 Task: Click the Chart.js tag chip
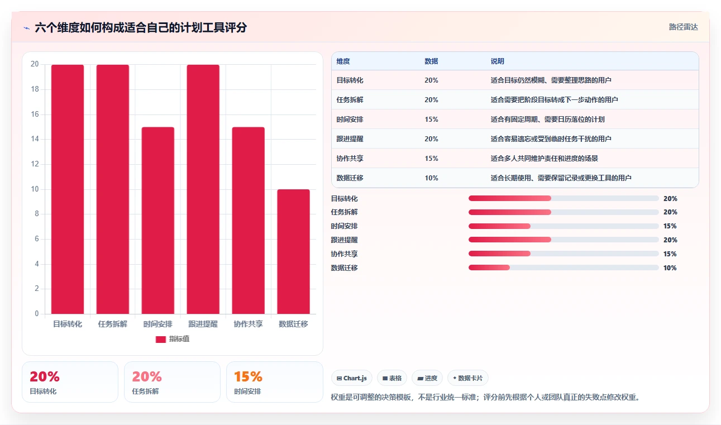pos(352,378)
